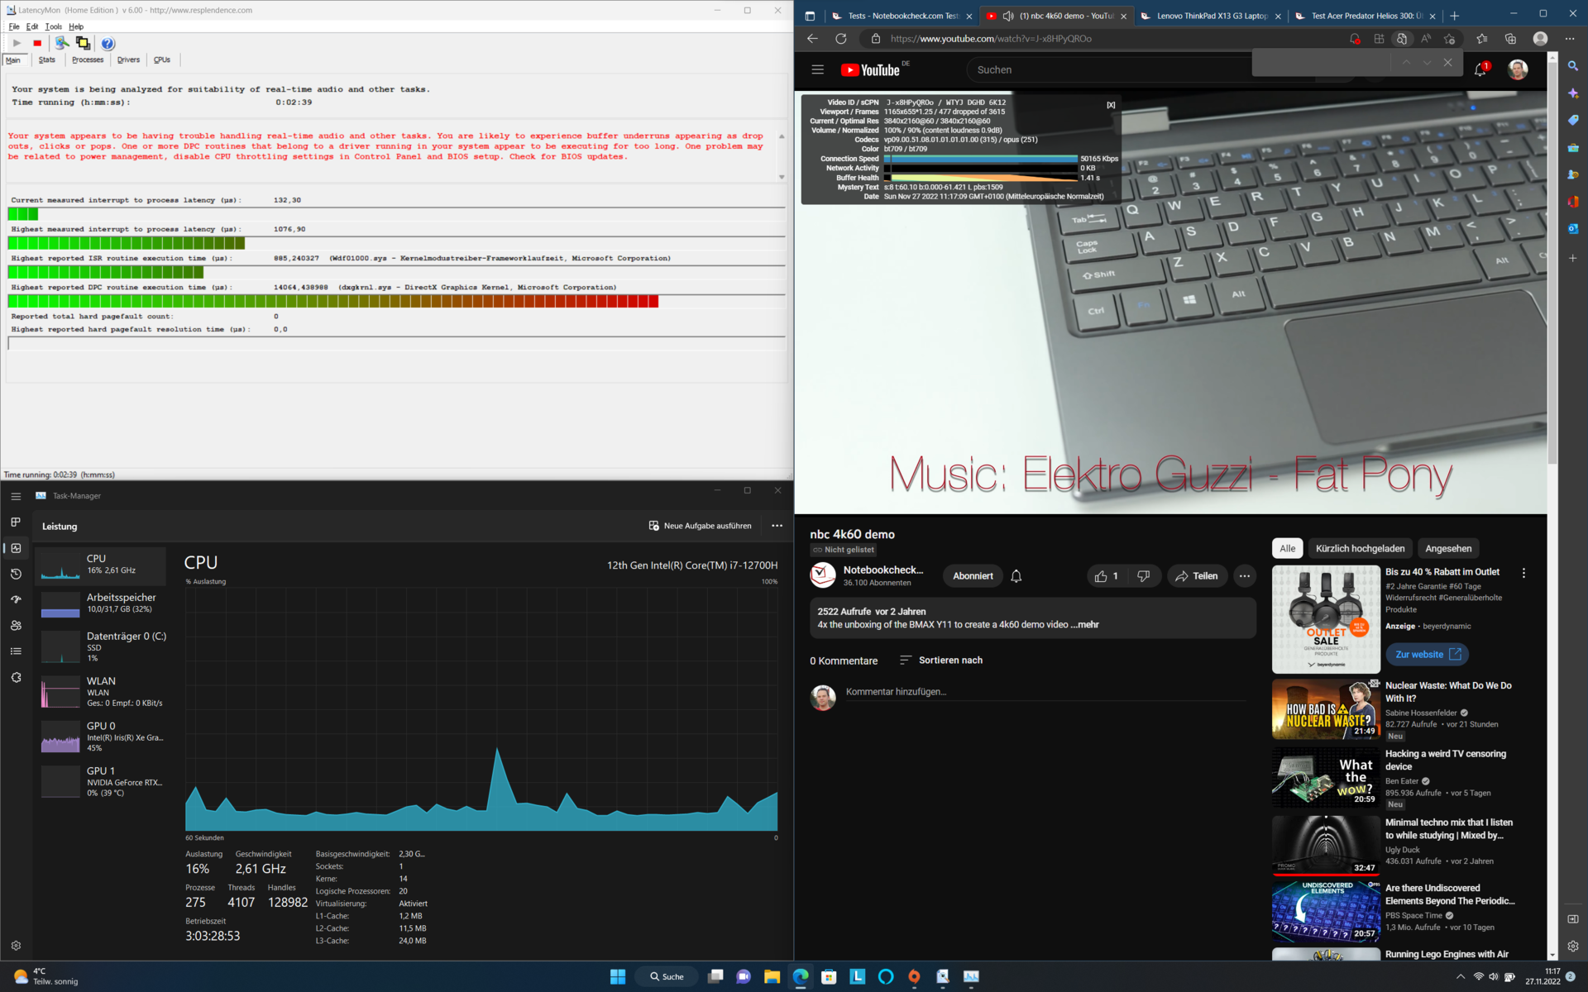Open Task-Manager three-dot options menu
The image size is (1588, 992).
pos(777,526)
